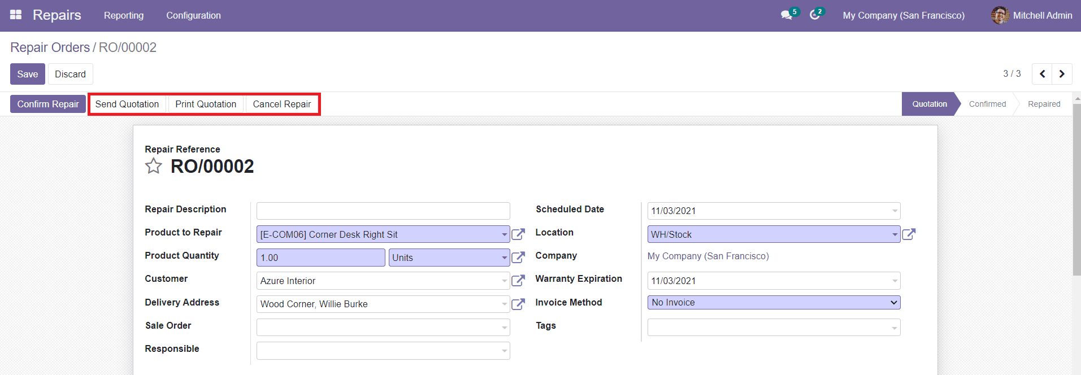Open the Responsible field dropdown
1081x375 pixels.
pos(383,351)
